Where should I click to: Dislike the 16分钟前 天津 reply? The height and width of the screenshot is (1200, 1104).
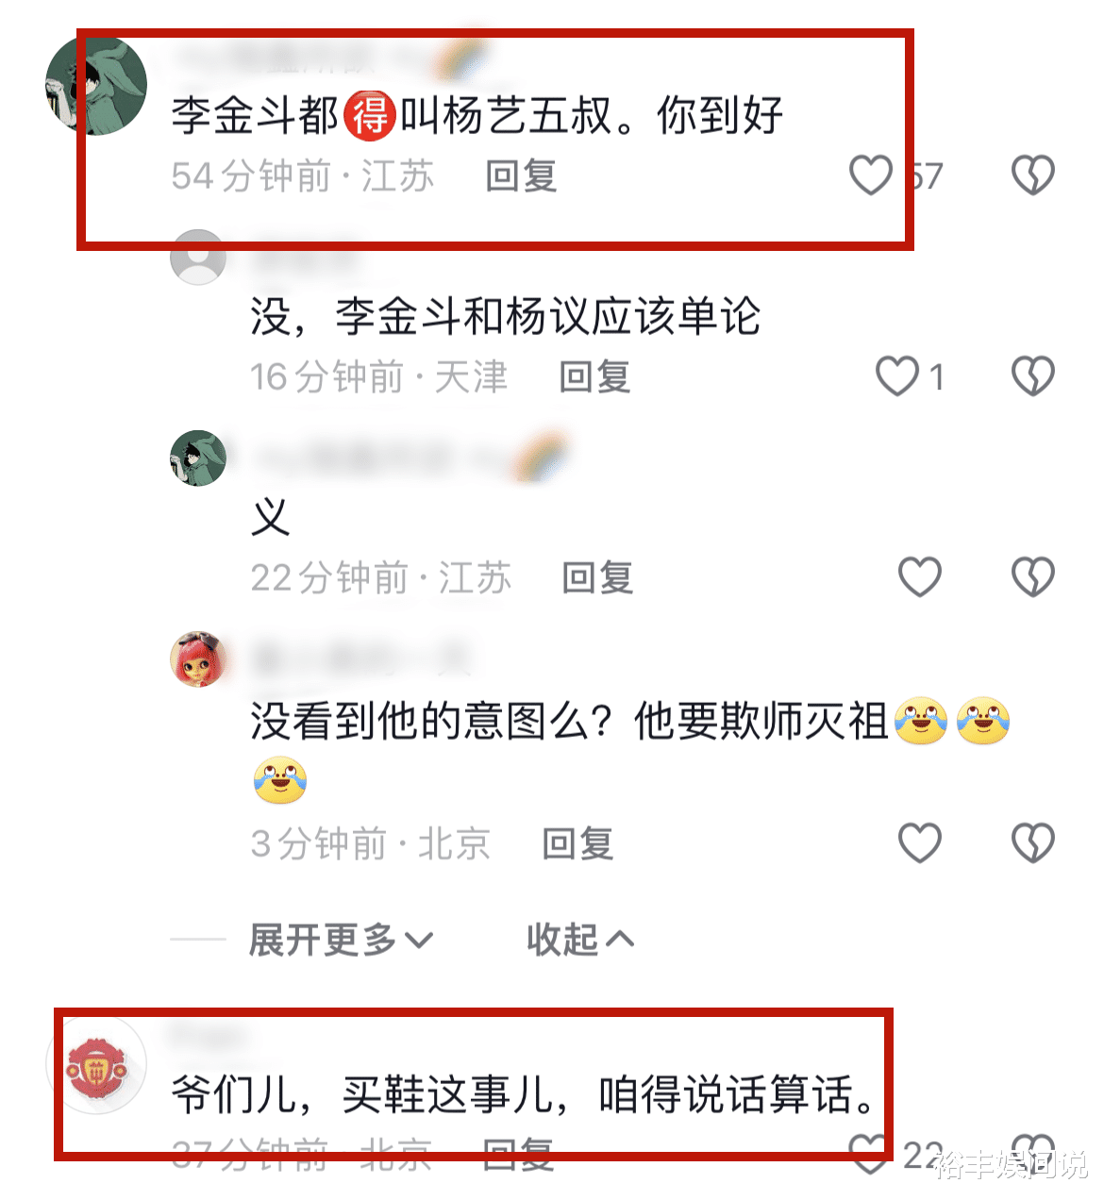pos(1033,376)
